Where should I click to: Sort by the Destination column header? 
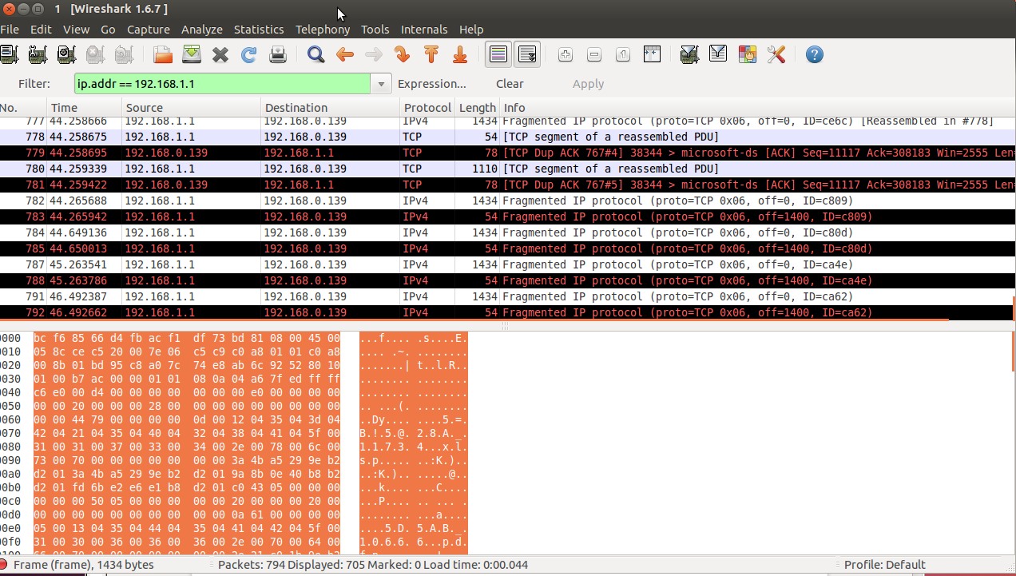click(331, 108)
